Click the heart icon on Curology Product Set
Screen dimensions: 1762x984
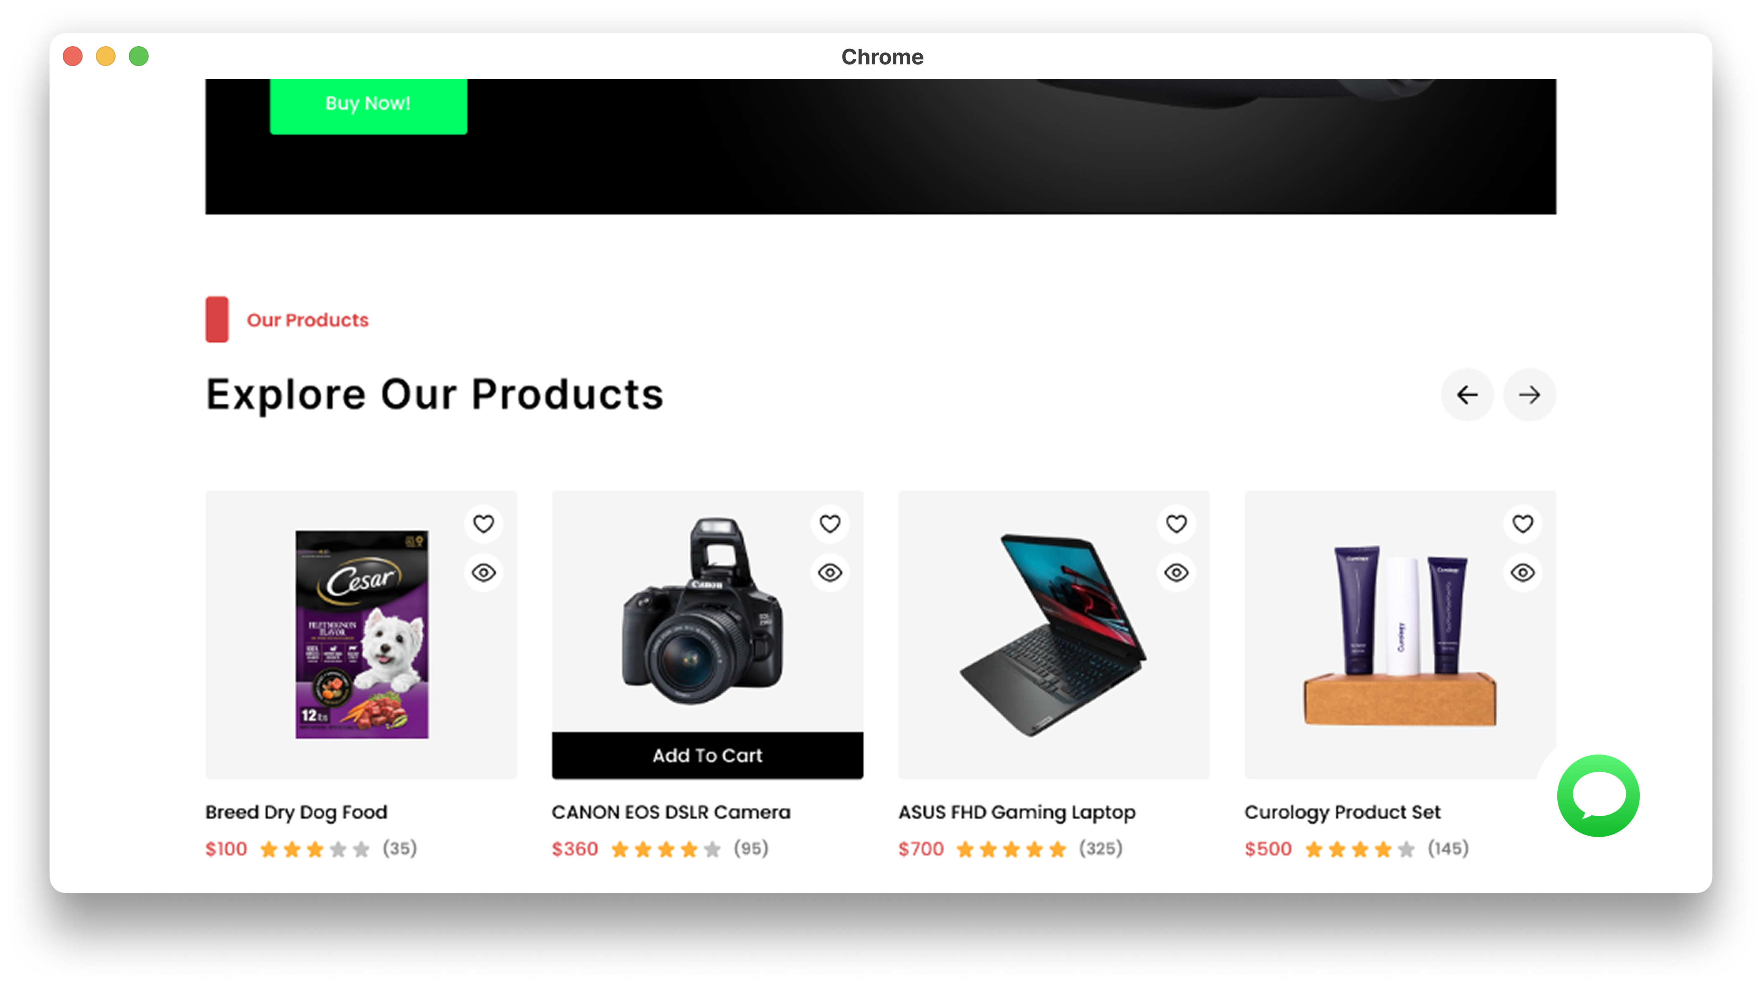pos(1523,524)
